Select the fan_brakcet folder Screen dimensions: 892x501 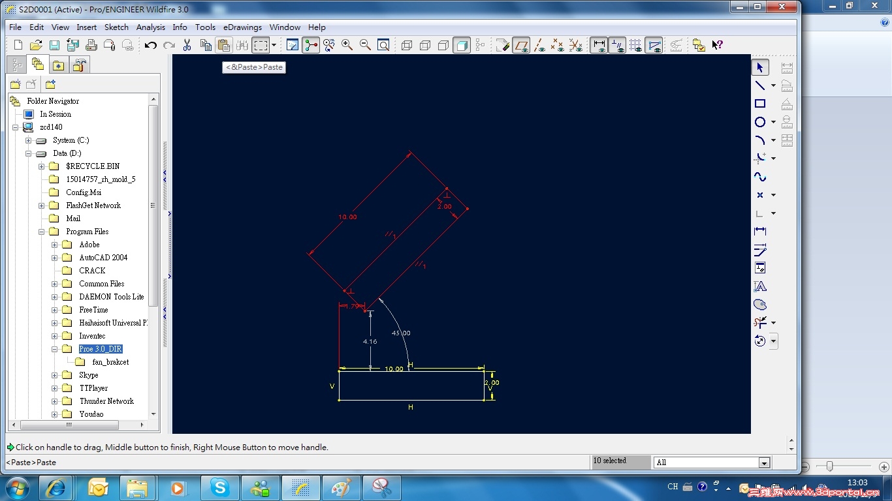pos(110,362)
